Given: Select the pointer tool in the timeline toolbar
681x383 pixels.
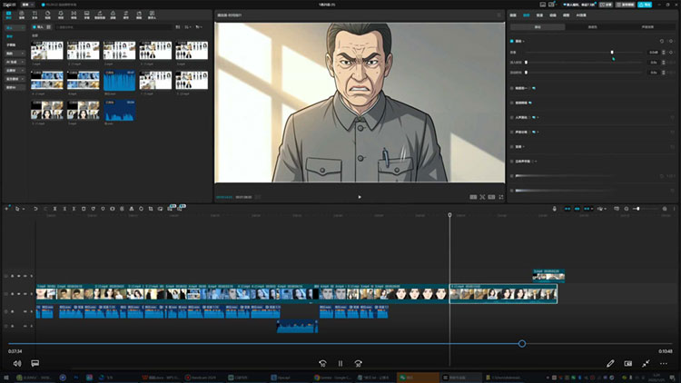Looking at the screenshot, I should point(17,209).
